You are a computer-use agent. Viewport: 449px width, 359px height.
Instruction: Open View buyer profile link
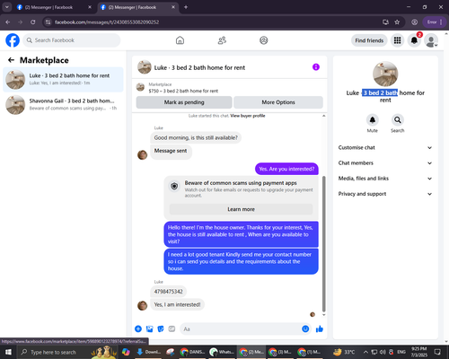[x=248, y=116]
